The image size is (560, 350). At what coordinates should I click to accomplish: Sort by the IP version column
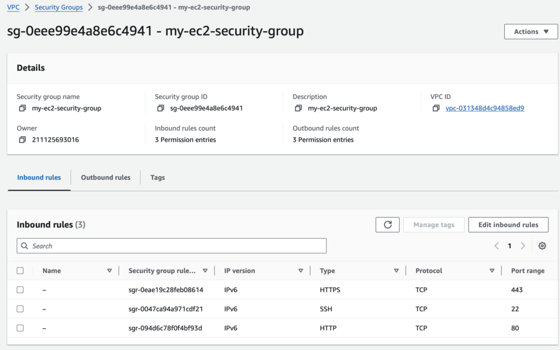(x=301, y=271)
